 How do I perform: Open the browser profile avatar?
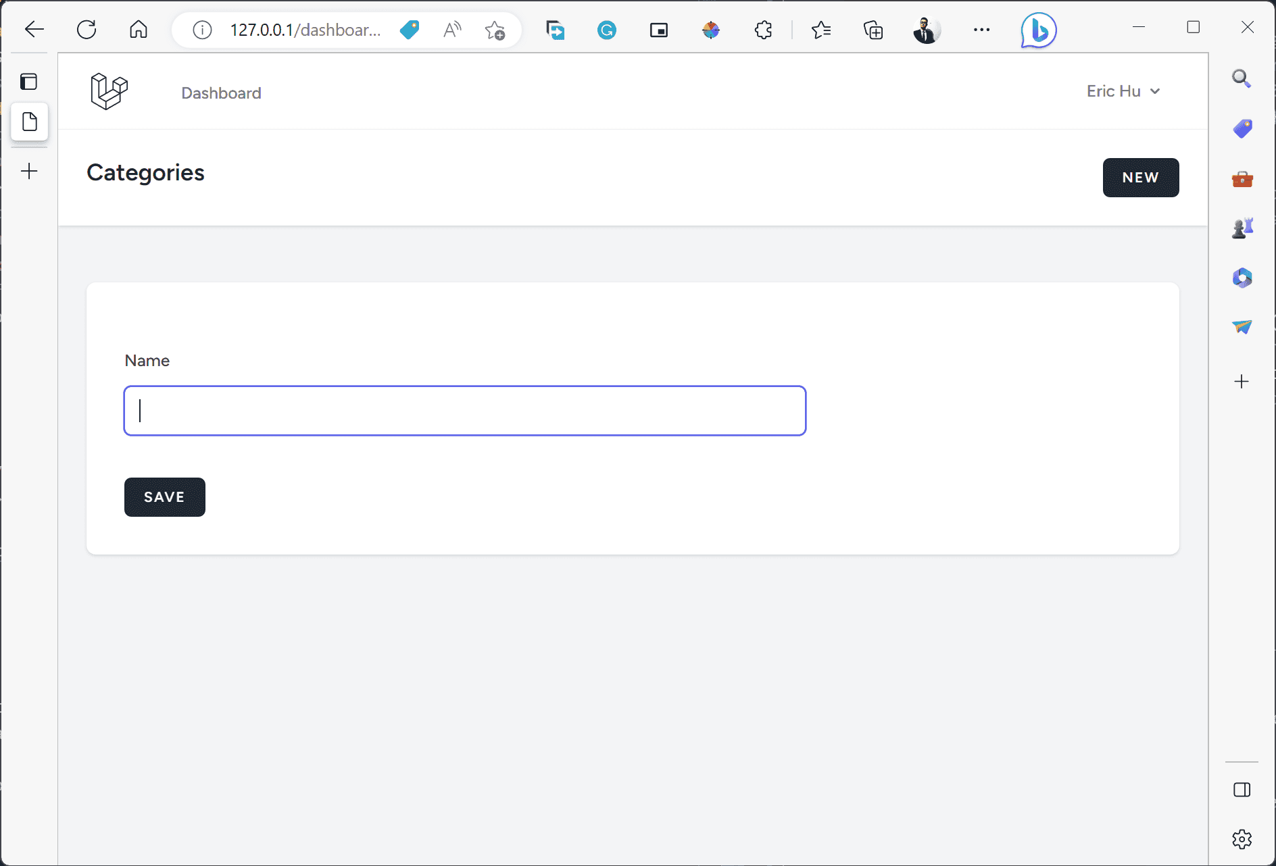pos(926,30)
